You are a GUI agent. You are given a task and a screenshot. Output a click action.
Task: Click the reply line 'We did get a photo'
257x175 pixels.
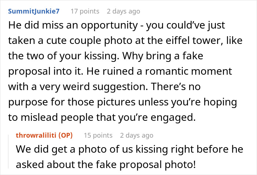click(130, 150)
